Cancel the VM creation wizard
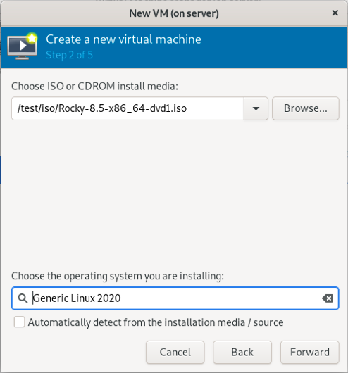 pos(175,353)
